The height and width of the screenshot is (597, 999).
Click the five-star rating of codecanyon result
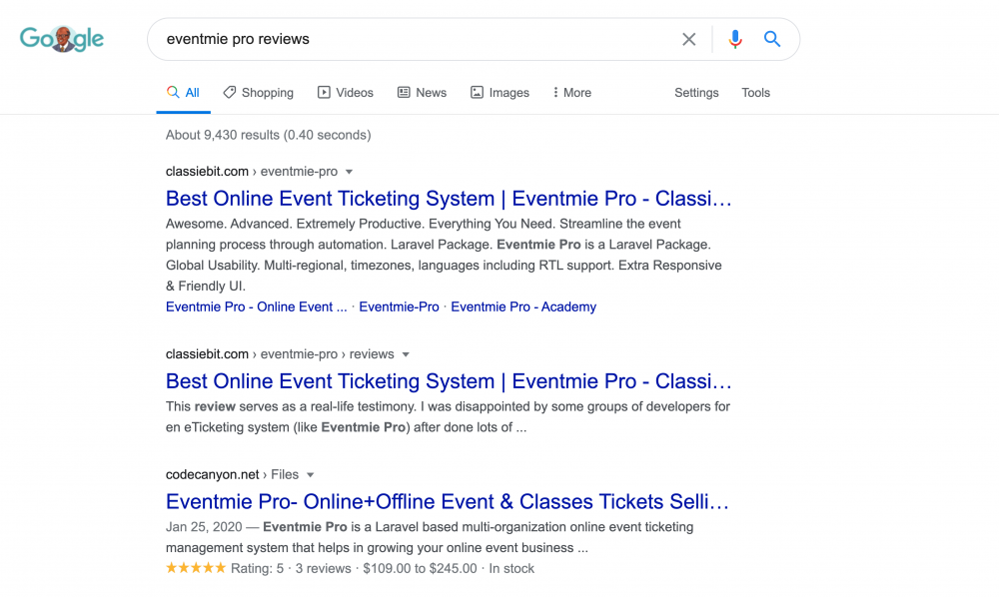point(196,568)
